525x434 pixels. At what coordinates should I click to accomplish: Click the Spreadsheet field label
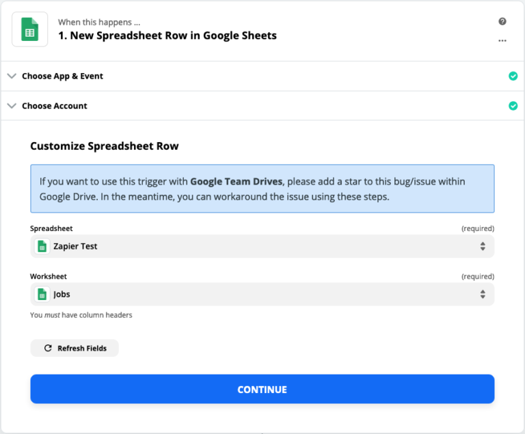click(51, 228)
